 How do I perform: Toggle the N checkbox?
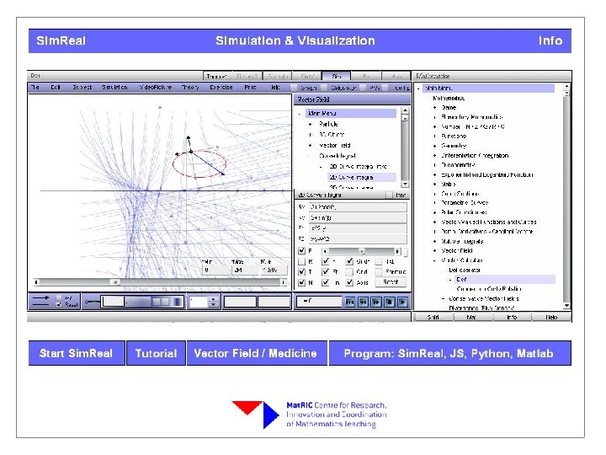point(302,282)
